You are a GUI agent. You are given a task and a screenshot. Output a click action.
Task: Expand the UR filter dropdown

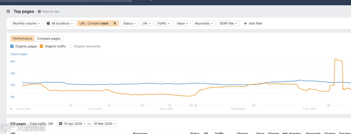146,23
